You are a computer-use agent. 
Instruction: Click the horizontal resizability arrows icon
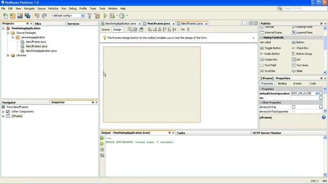click(x=182, y=30)
